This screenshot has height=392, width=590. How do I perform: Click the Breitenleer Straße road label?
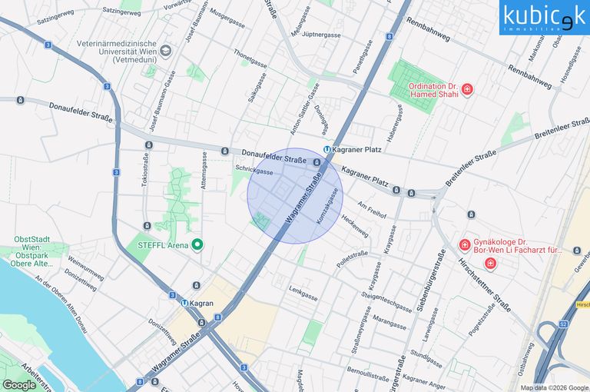(471, 168)
